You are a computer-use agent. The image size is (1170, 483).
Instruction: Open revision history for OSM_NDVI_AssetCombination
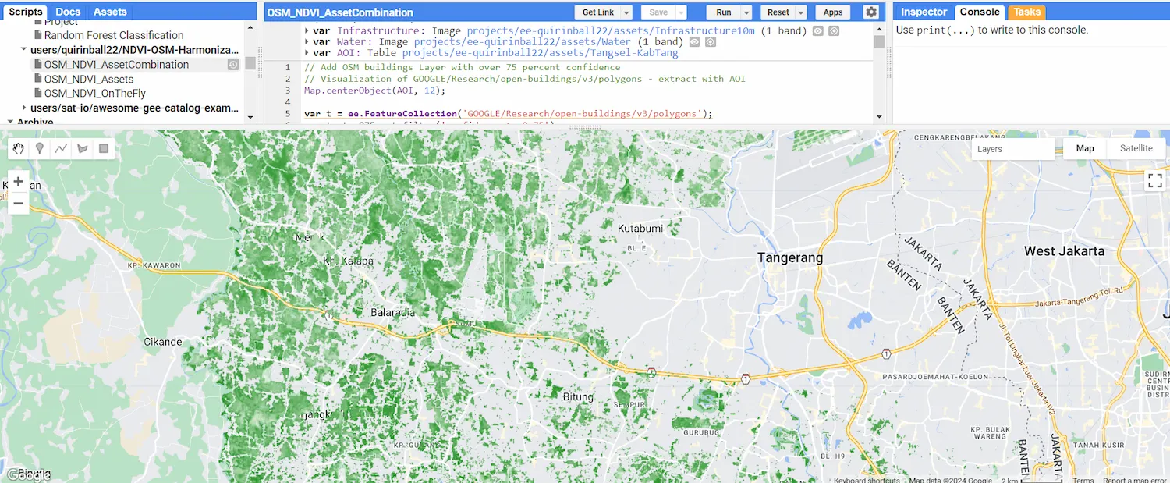(x=233, y=65)
